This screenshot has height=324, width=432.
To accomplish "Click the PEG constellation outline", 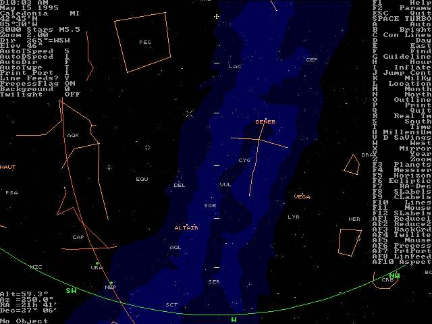I will (x=144, y=42).
